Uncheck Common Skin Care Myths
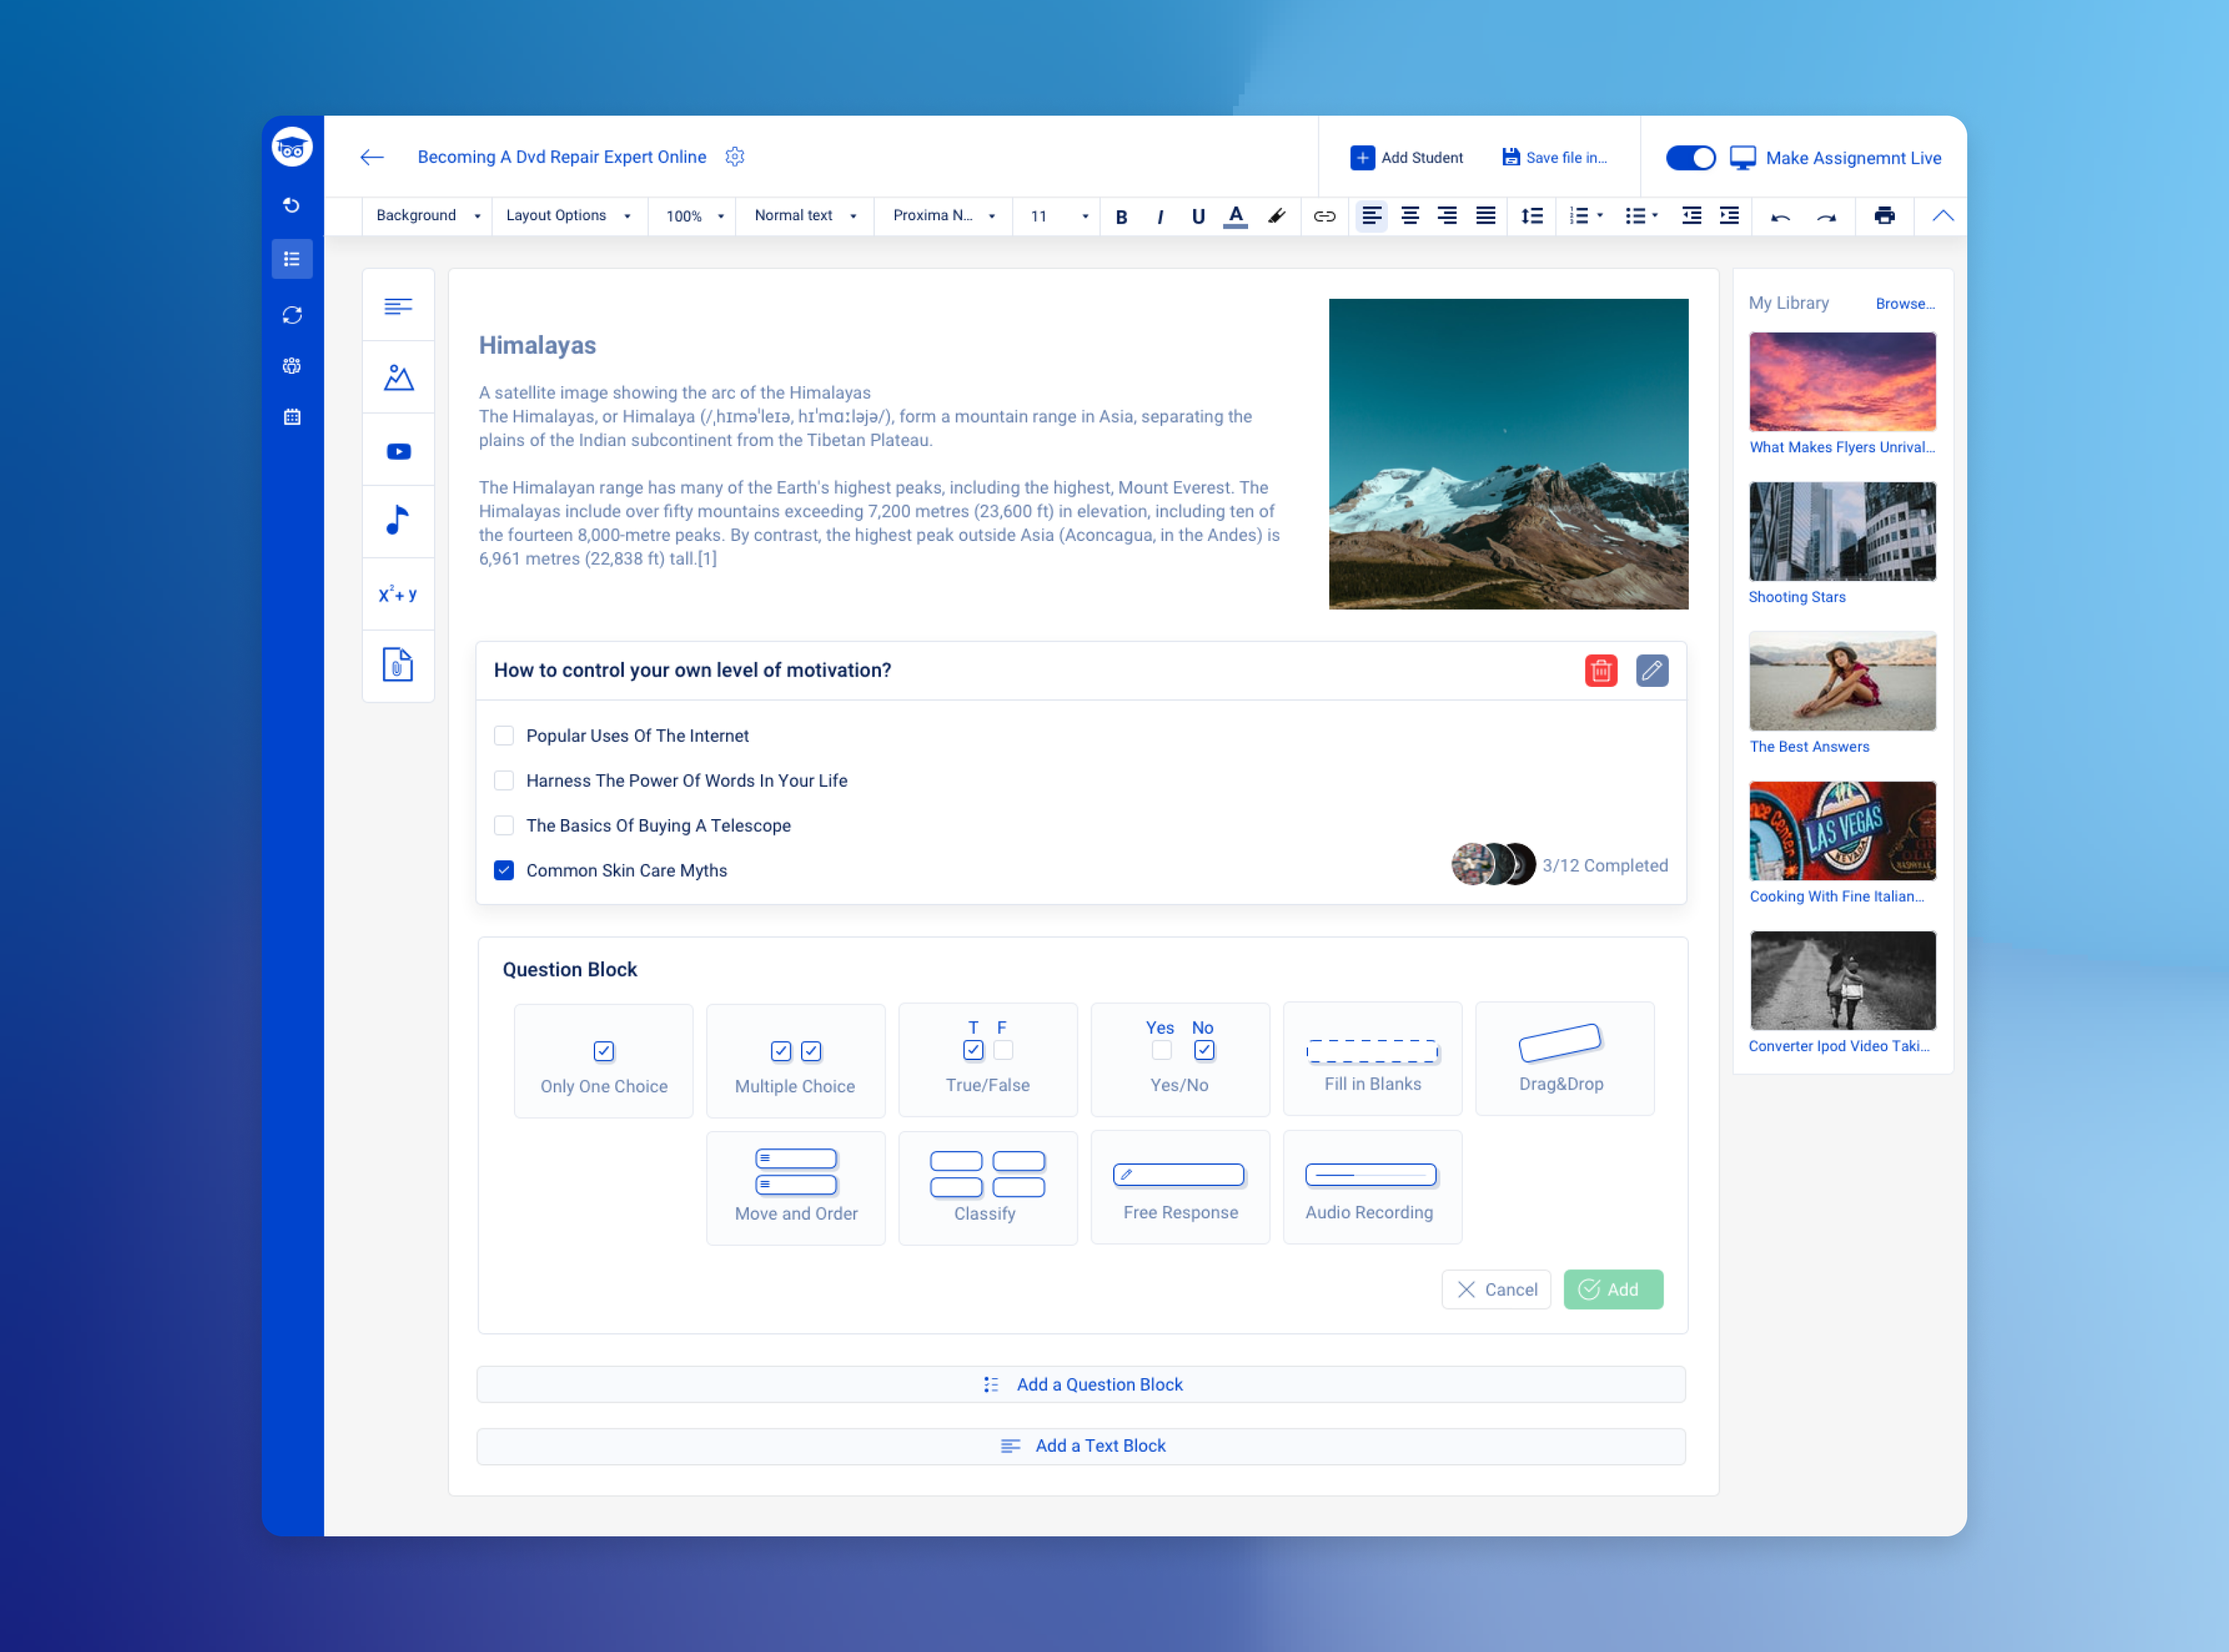 (504, 871)
